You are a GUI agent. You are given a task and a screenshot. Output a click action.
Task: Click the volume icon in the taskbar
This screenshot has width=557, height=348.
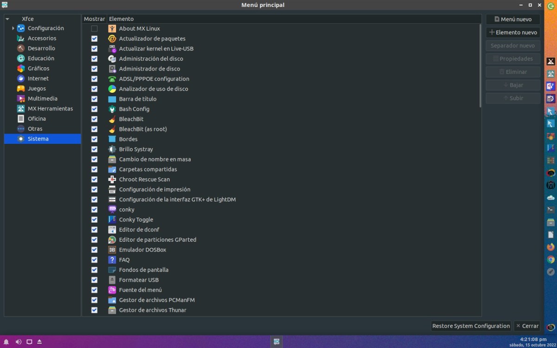point(19,342)
